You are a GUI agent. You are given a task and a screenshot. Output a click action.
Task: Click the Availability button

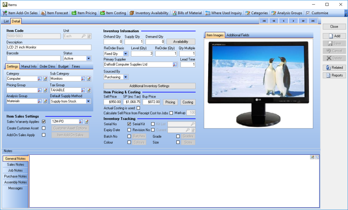(x=181, y=42)
